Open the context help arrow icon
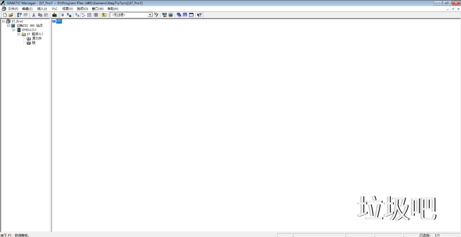The image size is (461, 237). (x=199, y=15)
